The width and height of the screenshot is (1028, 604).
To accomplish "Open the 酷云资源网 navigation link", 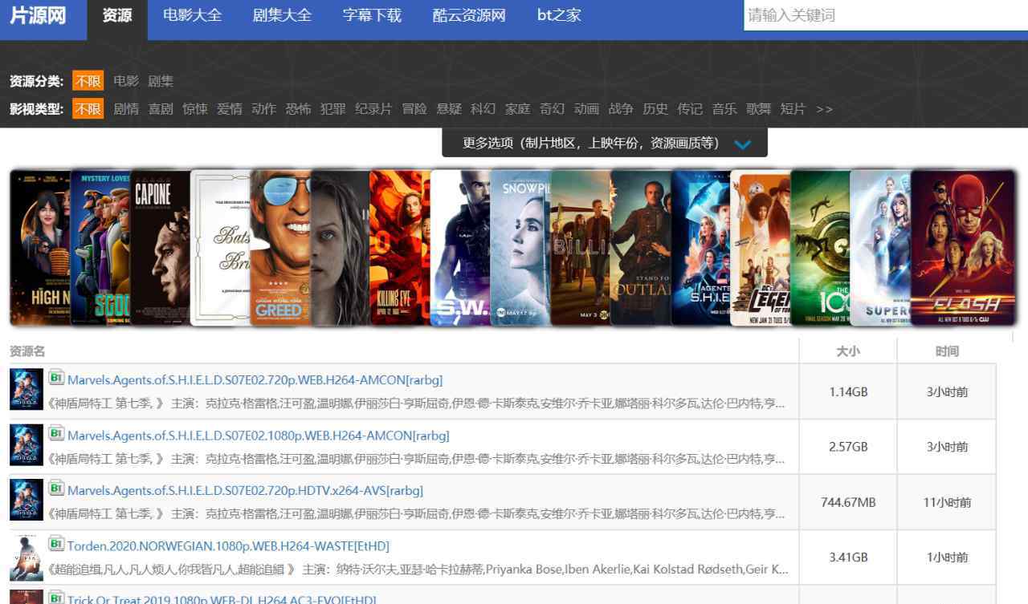I will click(469, 15).
